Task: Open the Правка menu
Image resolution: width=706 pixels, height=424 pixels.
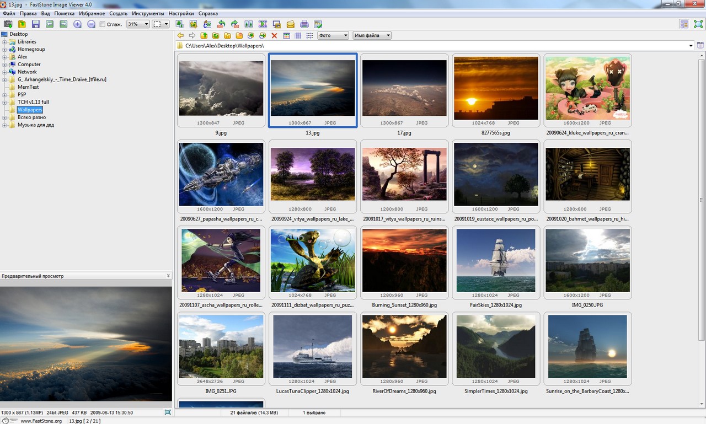Action: (28, 13)
